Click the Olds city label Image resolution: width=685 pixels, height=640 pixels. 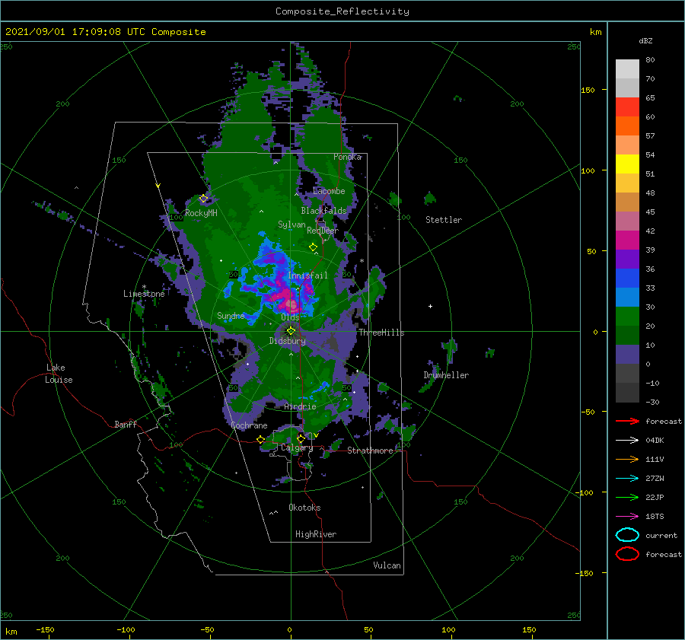coord(290,317)
